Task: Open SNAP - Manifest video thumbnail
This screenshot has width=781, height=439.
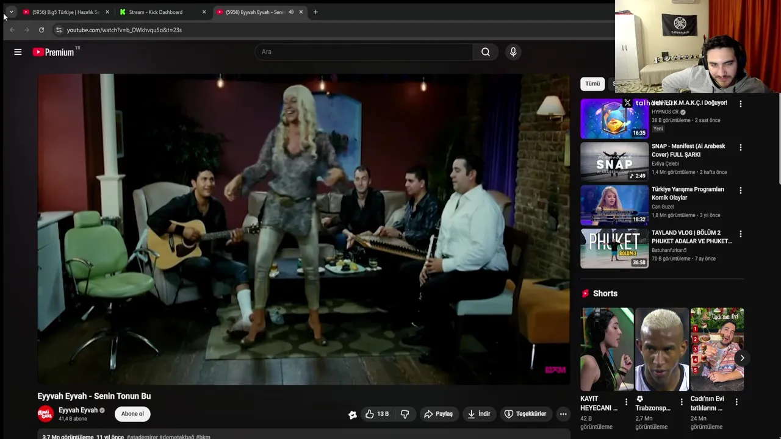Action: pos(614,162)
